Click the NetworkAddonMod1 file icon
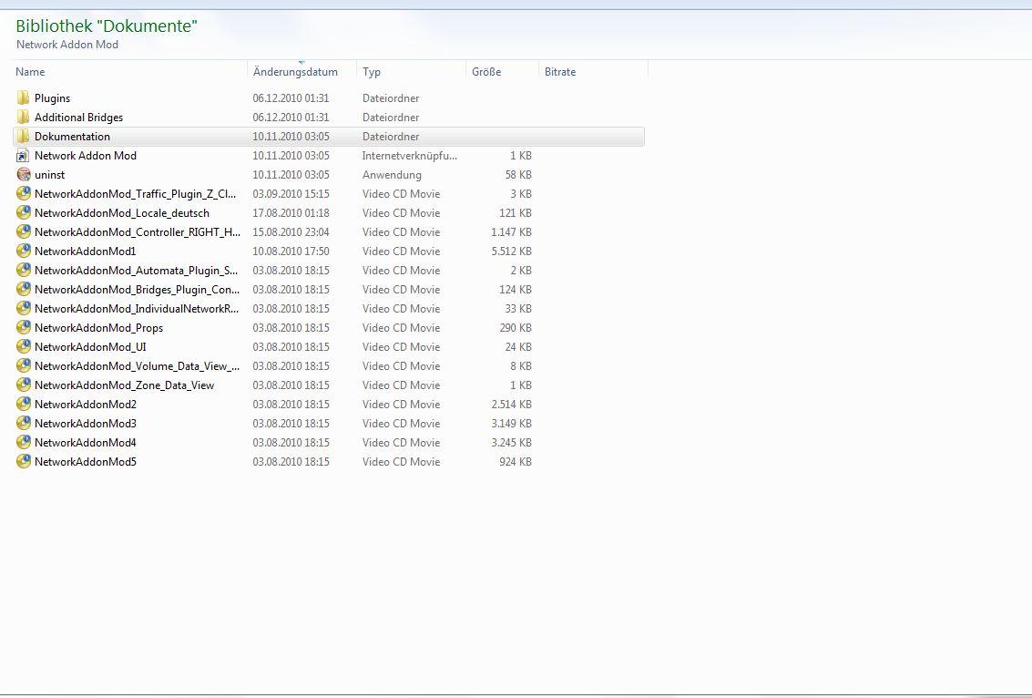This screenshot has width=1032, height=698. tap(24, 251)
